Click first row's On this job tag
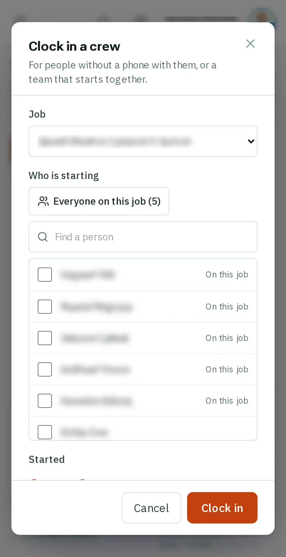The image size is (286, 557). pos(227,275)
